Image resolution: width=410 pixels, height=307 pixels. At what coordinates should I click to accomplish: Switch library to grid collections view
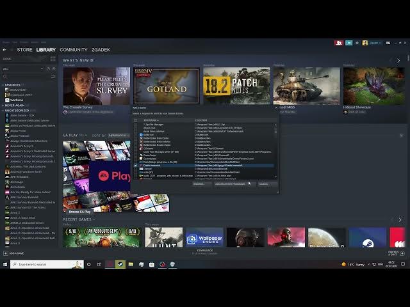point(53,59)
